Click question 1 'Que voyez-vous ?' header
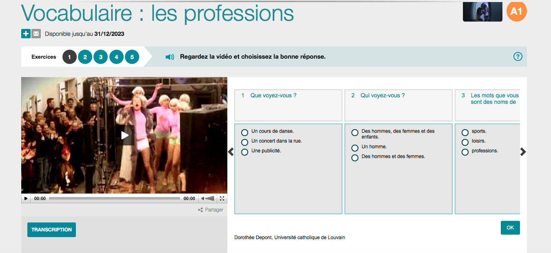Viewport: 551px width, 253px height. (x=288, y=105)
